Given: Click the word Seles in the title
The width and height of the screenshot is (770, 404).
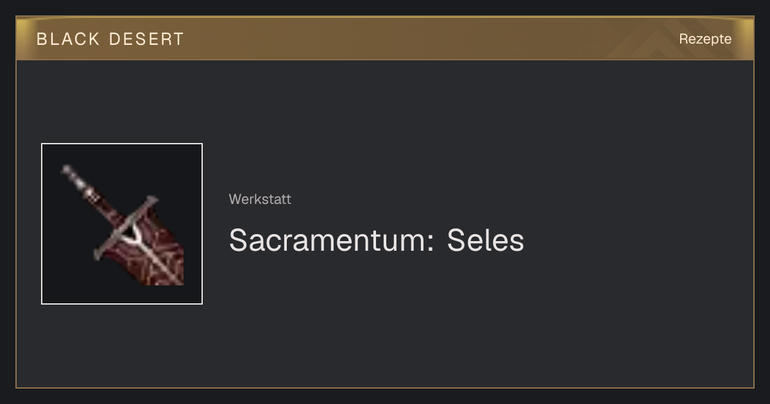Looking at the screenshot, I should [486, 240].
